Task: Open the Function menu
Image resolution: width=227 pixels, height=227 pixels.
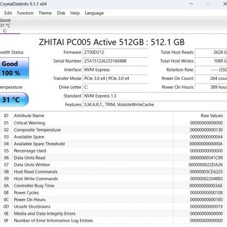Action: (25, 13)
